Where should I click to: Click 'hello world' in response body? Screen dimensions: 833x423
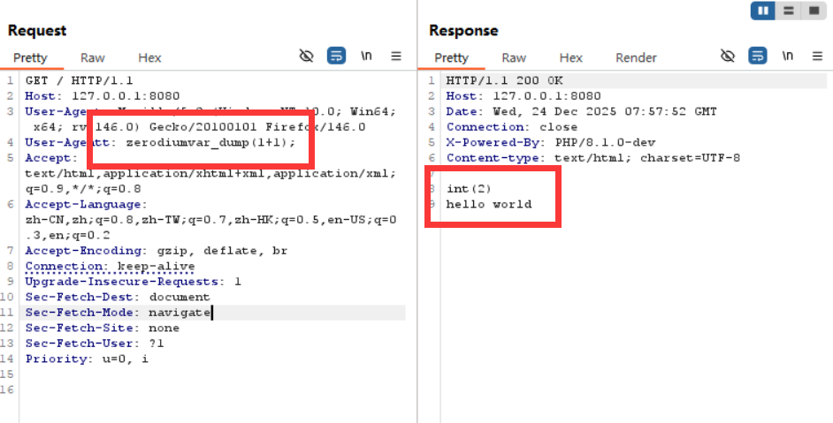pos(489,204)
